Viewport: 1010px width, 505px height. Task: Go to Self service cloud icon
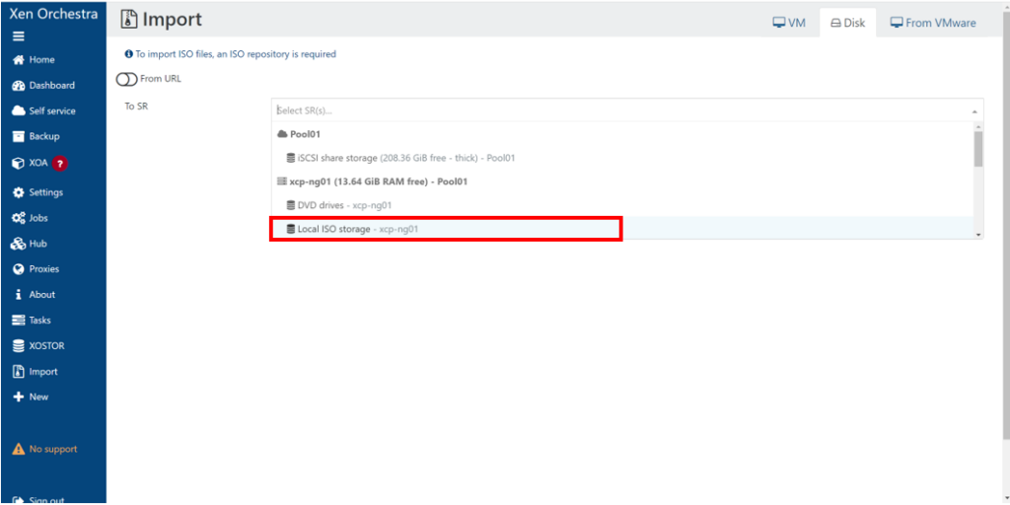(x=18, y=111)
